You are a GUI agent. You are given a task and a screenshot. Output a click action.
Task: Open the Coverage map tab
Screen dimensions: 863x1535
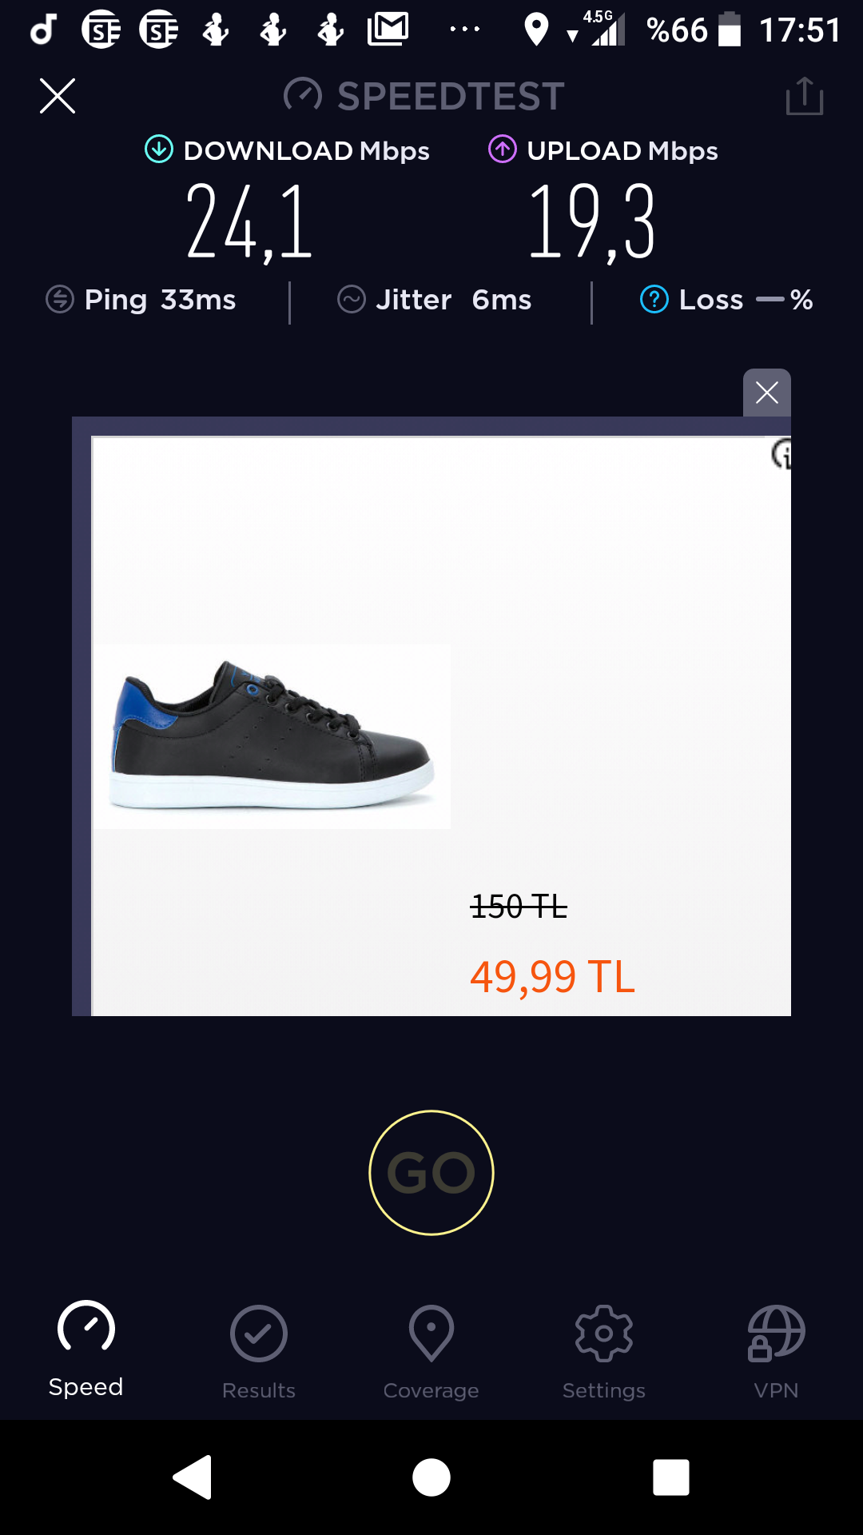pos(431,1353)
